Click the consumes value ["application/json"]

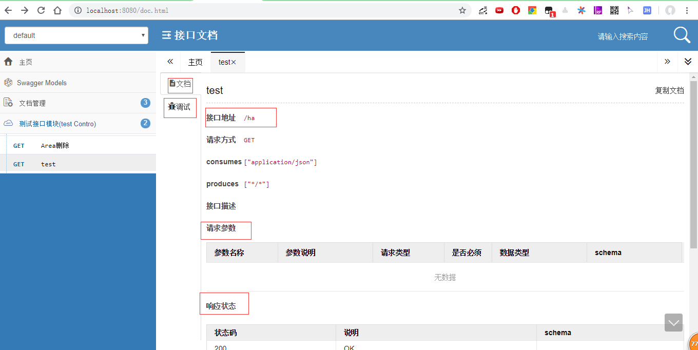tap(280, 162)
